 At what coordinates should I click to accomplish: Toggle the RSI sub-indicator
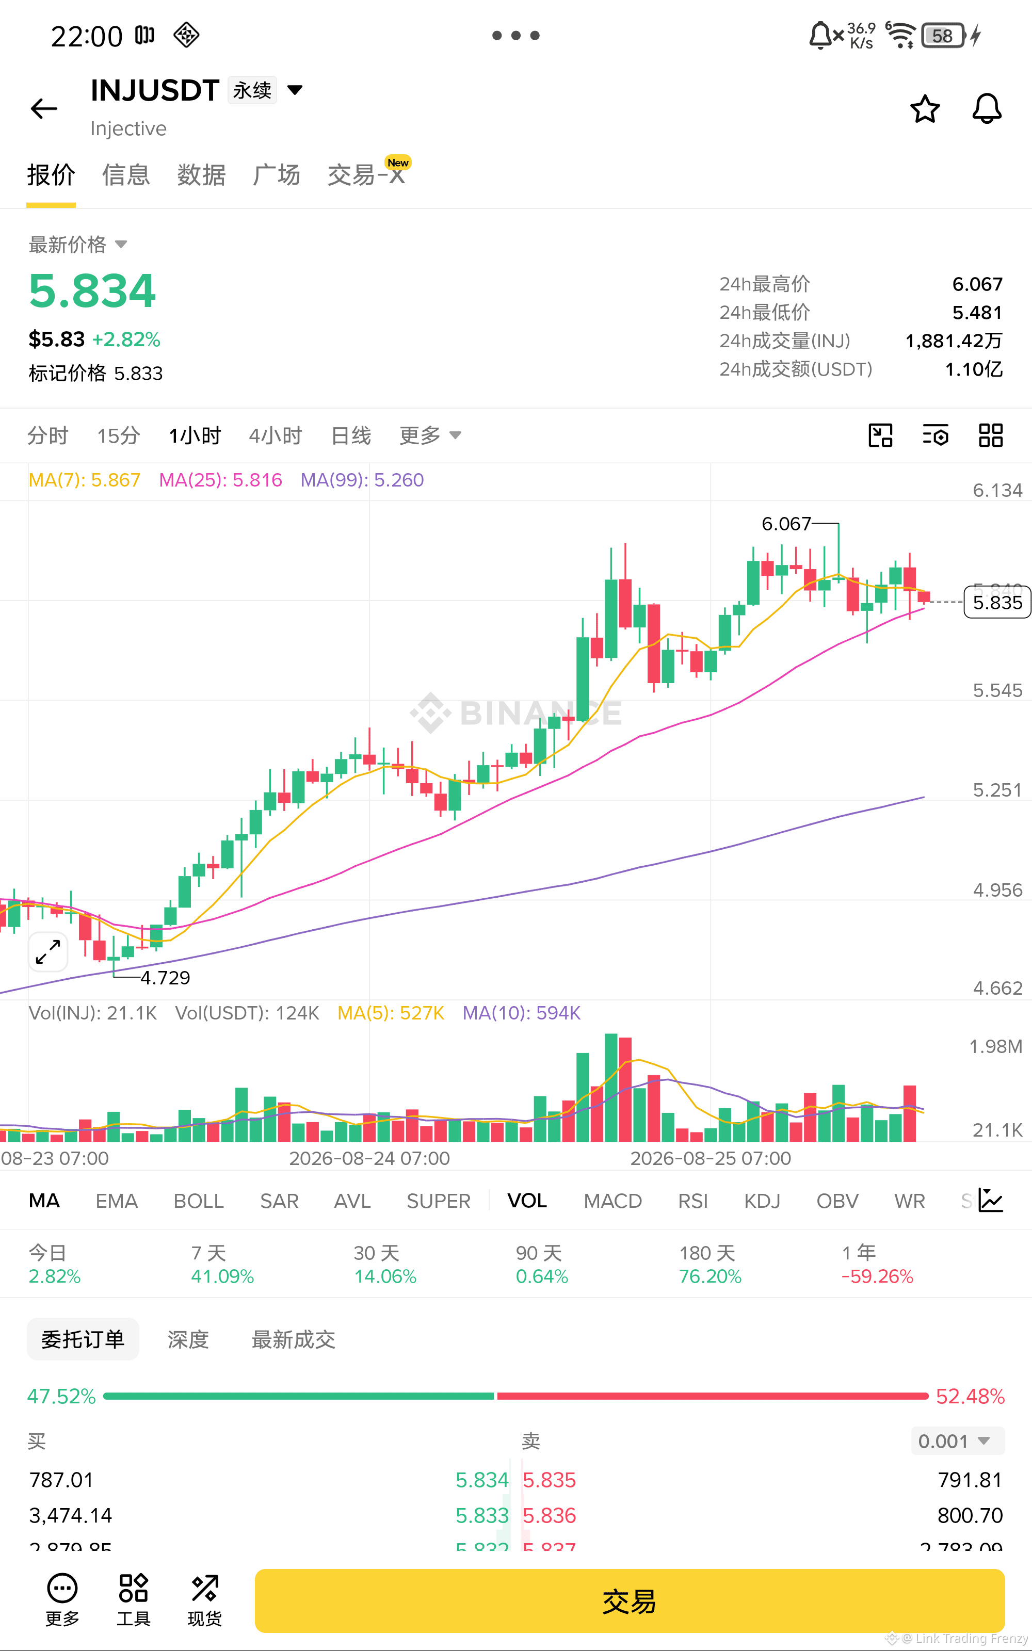tap(694, 1201)
